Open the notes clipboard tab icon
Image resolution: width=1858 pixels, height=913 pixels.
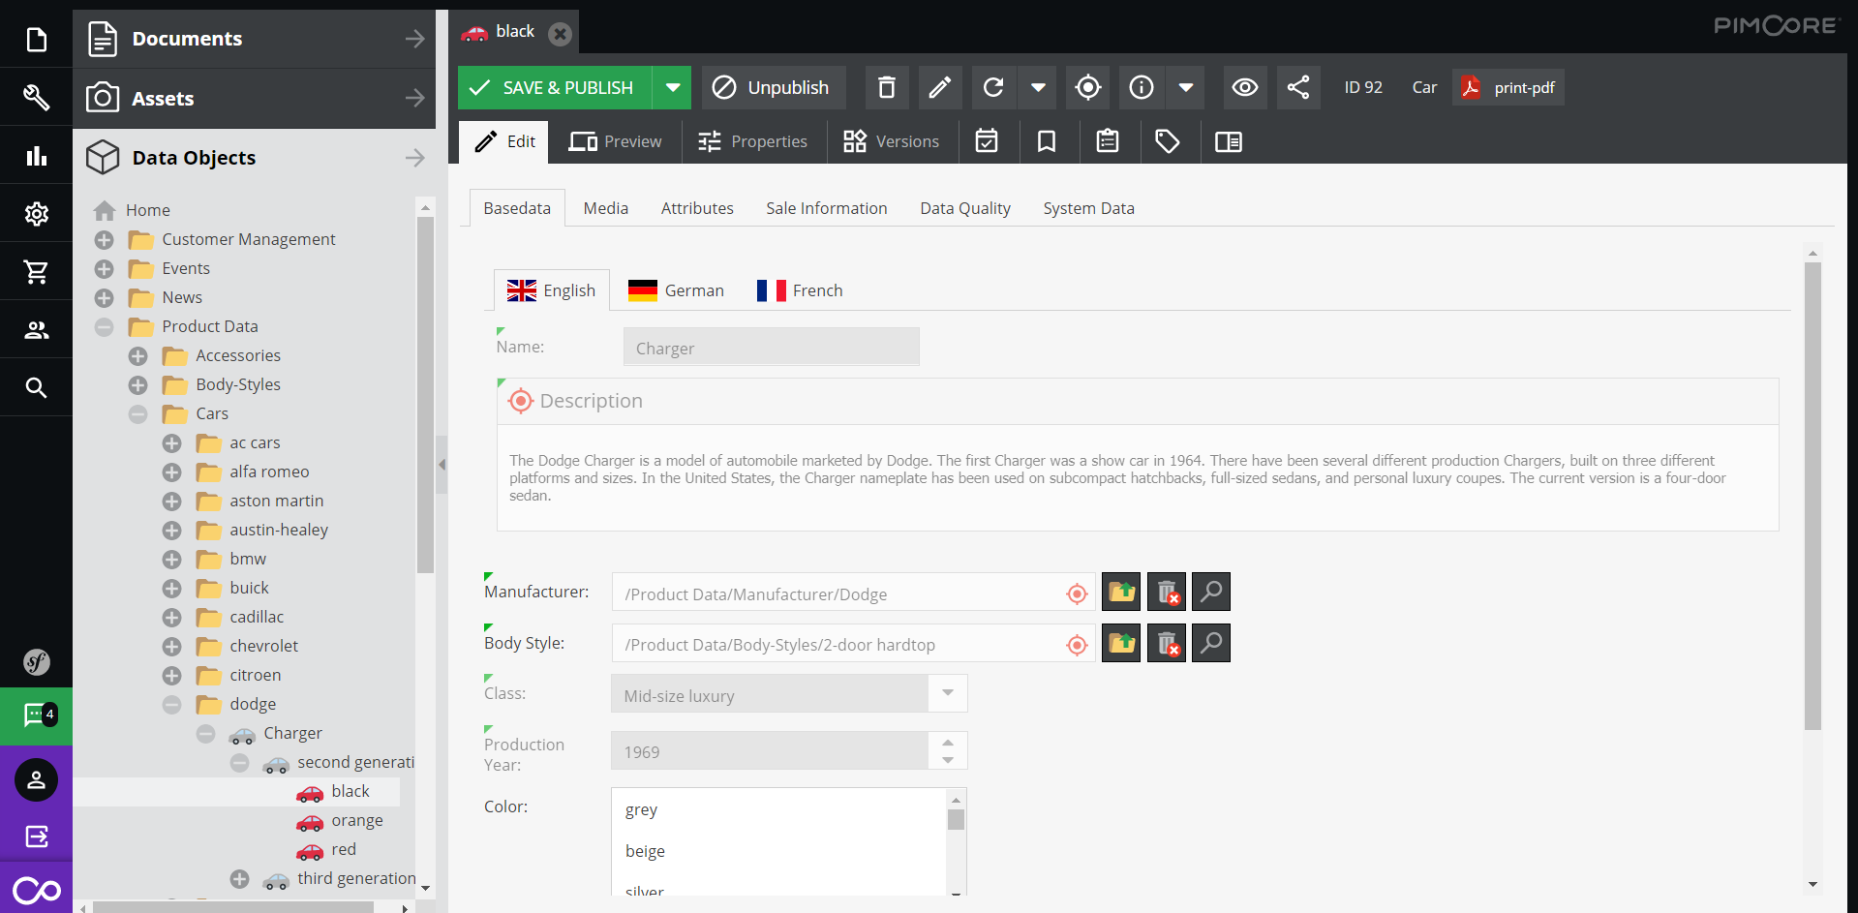(1108, 141)
